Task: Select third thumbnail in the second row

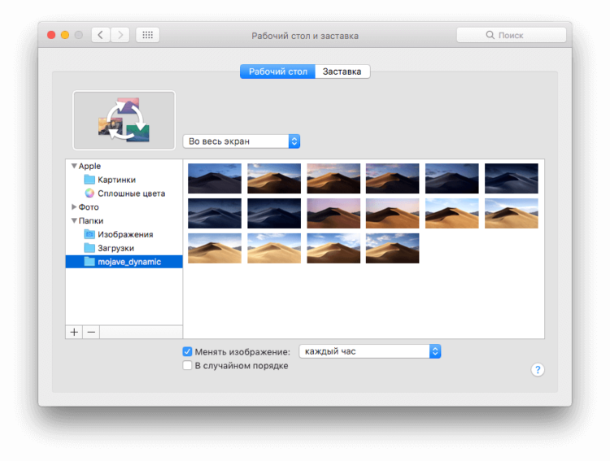Action: [333, 213]
